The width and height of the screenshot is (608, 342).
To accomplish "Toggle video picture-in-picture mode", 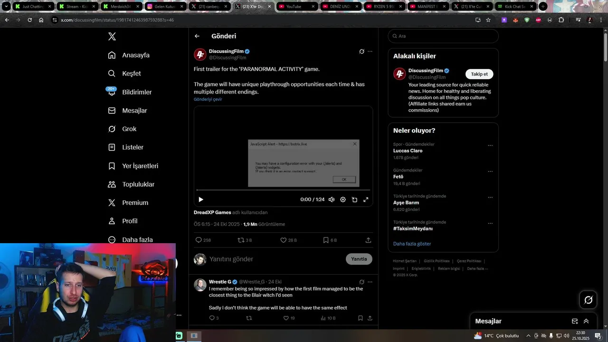I will tap(354, 199).
